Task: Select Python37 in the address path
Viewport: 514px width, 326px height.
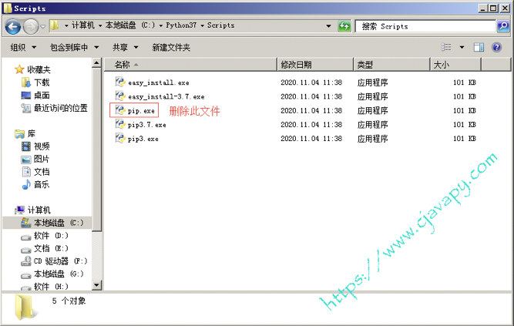Action: [181, 25]
